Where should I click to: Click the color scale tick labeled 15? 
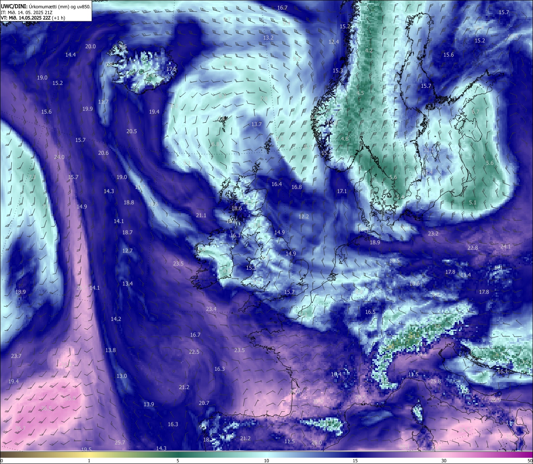355,461
